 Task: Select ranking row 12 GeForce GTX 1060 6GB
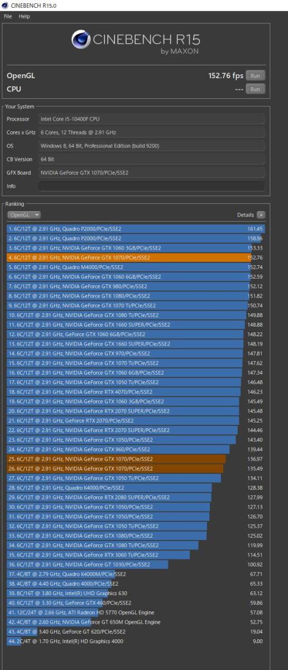(136, 334)
